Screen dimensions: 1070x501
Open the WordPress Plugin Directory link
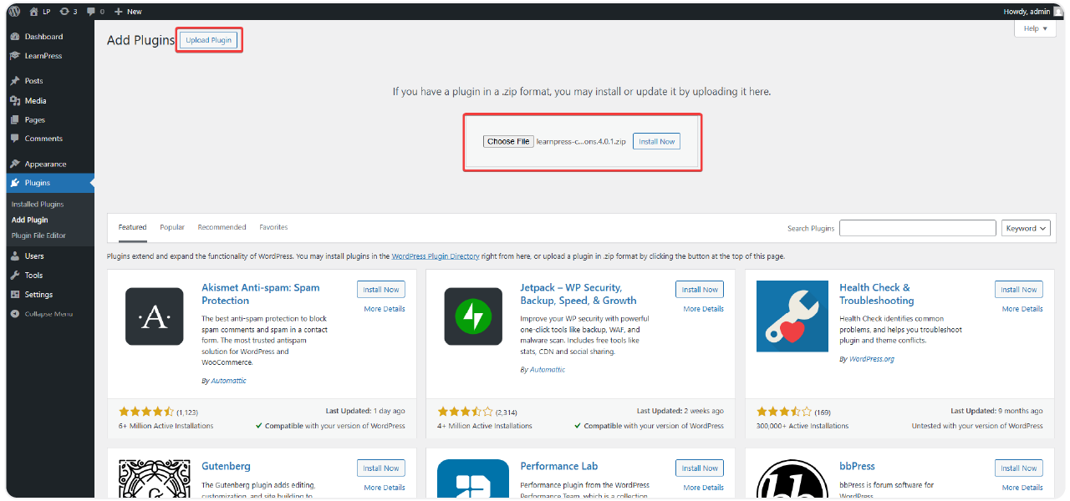tap(436, 256)
